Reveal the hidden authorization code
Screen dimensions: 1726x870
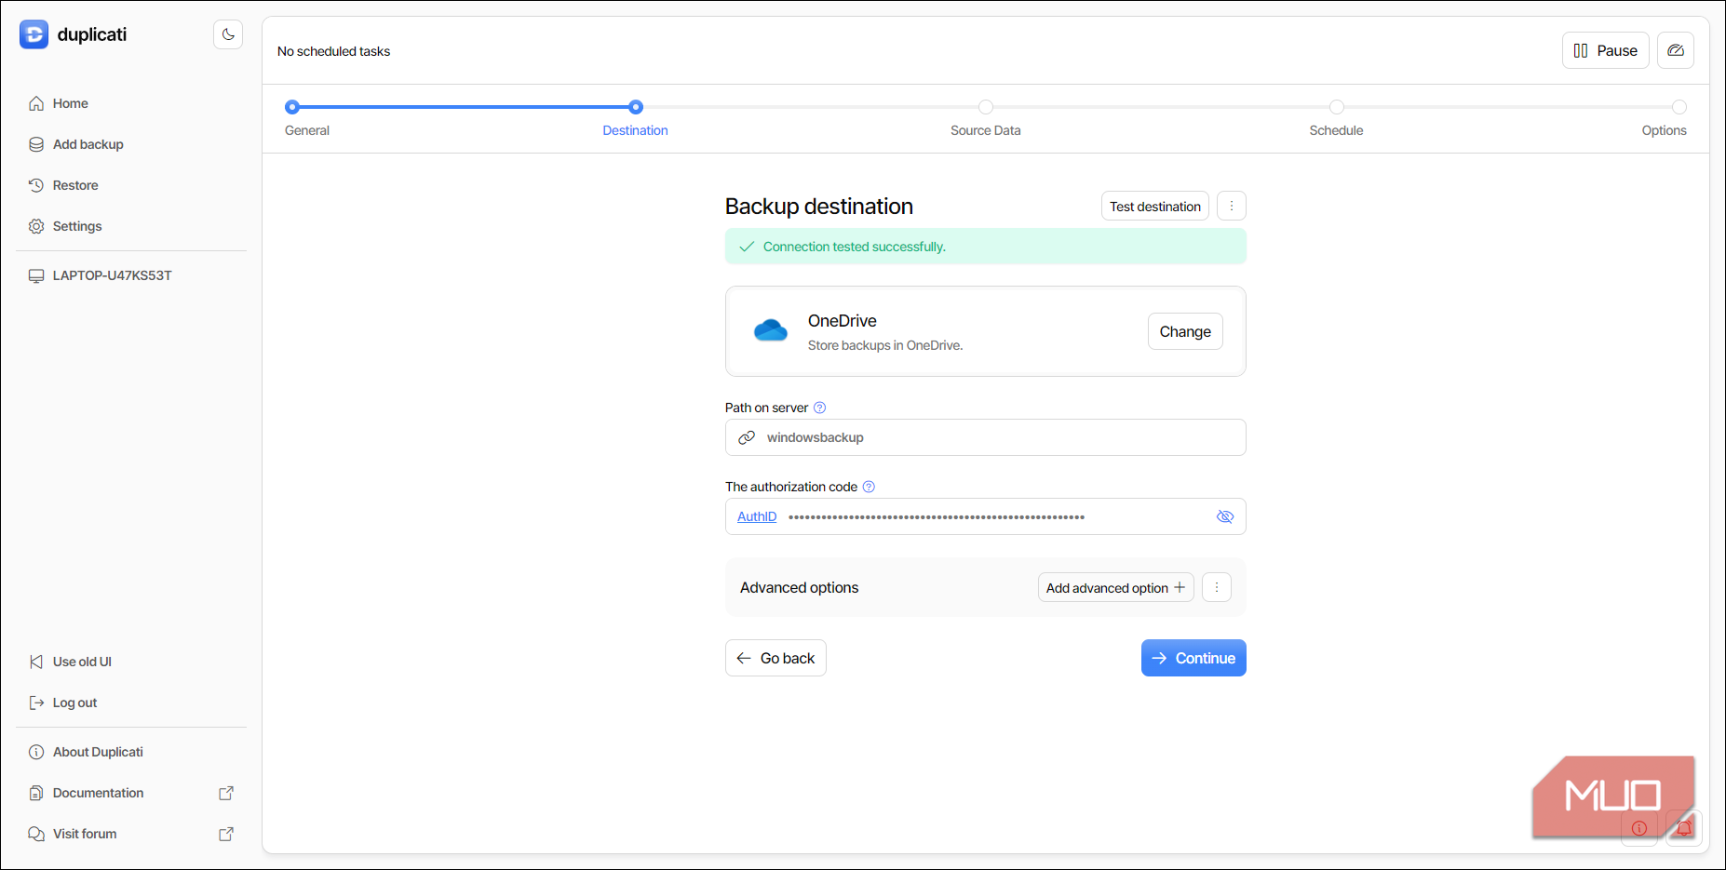[1225, 516]
